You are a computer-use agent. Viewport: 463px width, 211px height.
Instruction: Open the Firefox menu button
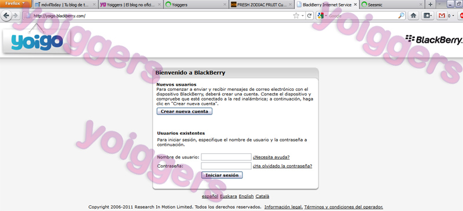point(16,4)
